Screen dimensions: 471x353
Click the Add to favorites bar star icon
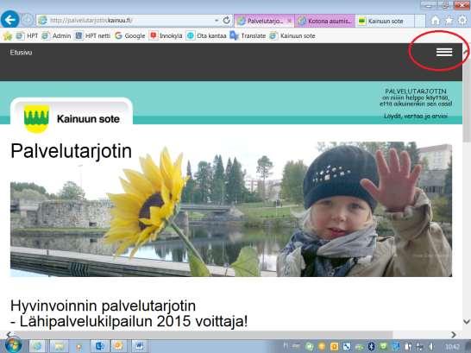pos(7,36)
